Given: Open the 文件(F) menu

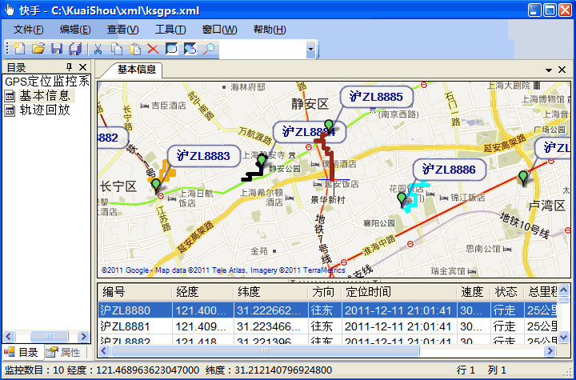Looking at the screenshot, I should [28, 30].
